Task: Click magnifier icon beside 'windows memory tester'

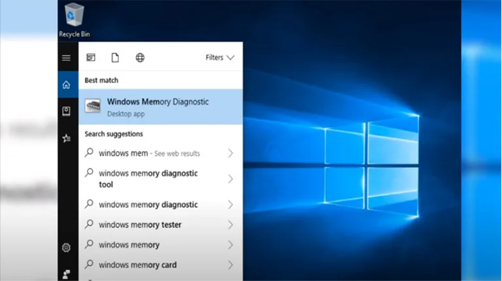Action: (89, 224)
